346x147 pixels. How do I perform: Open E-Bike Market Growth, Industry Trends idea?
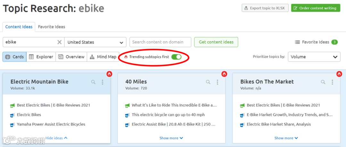tap(290, 115)
